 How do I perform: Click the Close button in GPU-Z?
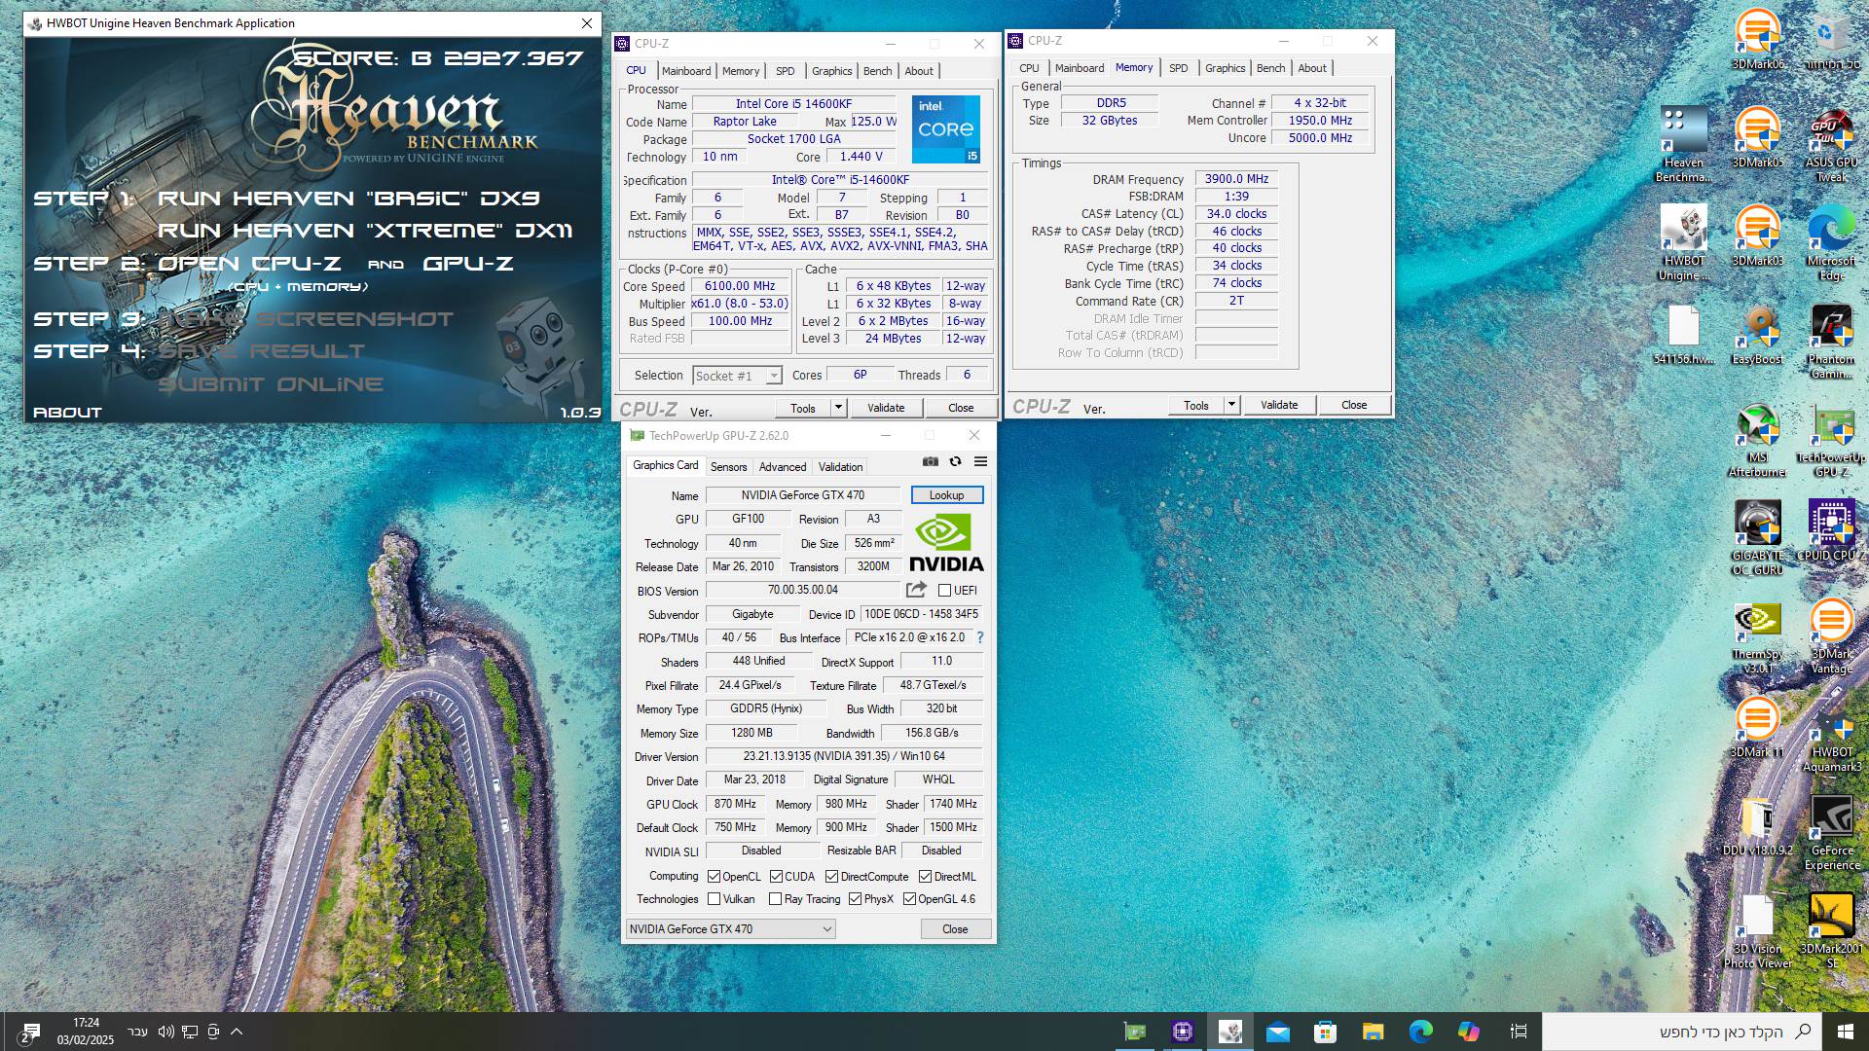pyautogui.click(x=955, y=929)
